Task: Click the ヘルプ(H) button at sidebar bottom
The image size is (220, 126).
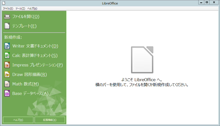Action: coord(18,120)
